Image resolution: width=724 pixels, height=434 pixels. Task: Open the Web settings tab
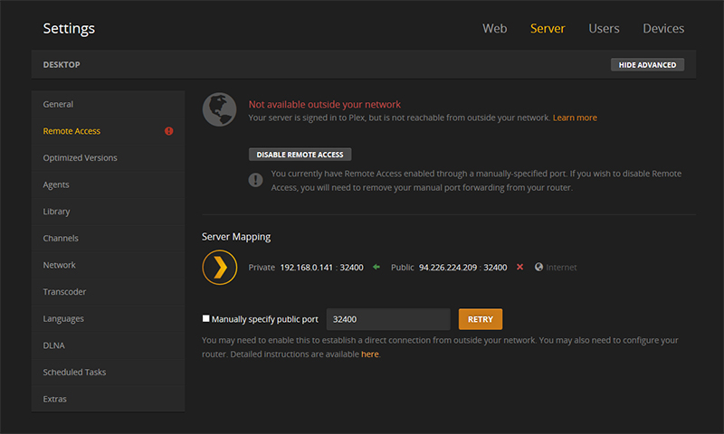(494, 29)
